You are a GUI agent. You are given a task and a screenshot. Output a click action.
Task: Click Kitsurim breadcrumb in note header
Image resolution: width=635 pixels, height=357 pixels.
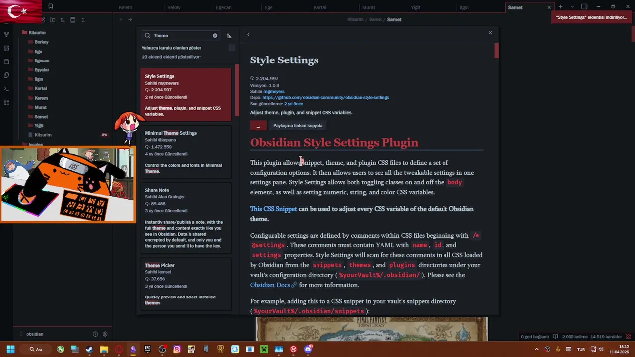pyautogui.click(x=355, y=19)
